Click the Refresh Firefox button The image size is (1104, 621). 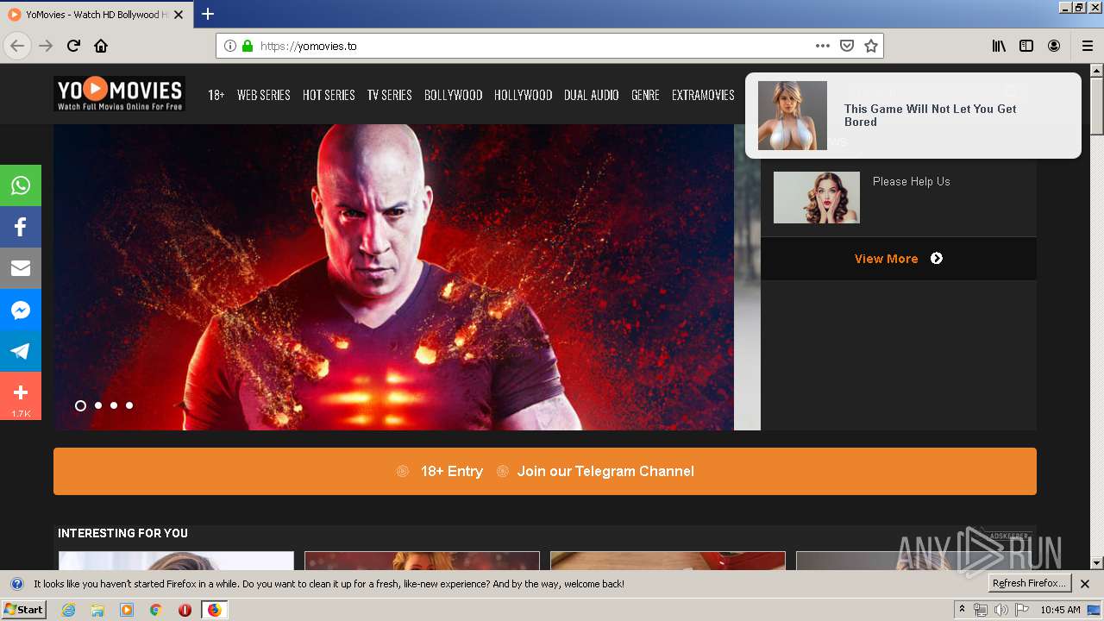[x=1030, y=584]
